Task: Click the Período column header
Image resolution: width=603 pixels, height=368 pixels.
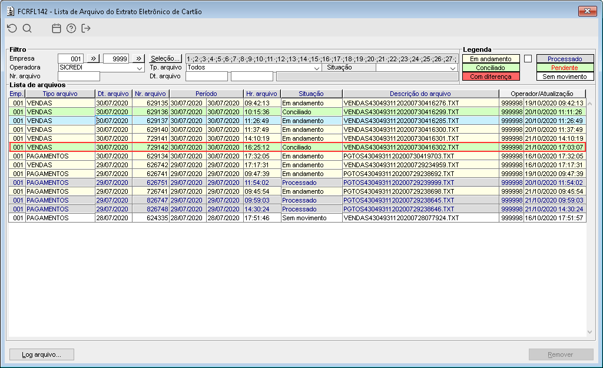Action: tap(206, 94)
